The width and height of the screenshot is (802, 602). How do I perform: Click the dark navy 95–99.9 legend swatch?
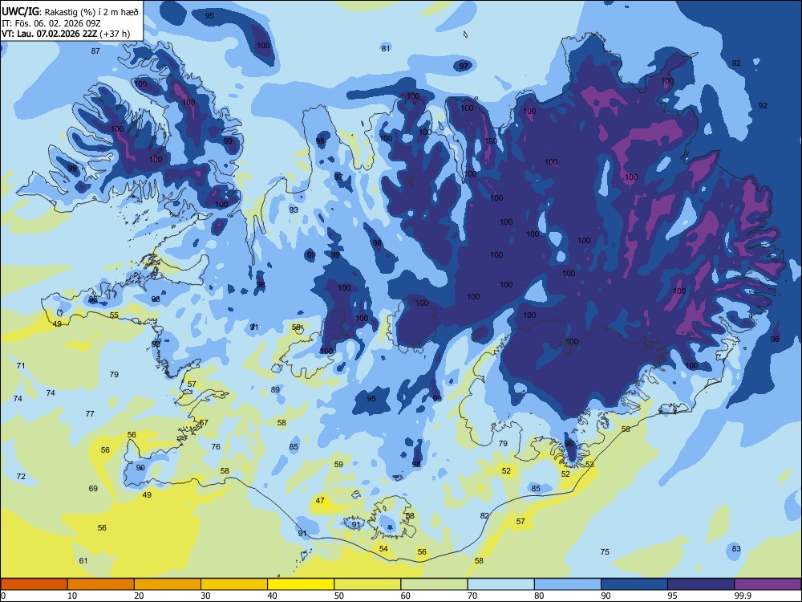pyautogui.click(x=701, y=584)
